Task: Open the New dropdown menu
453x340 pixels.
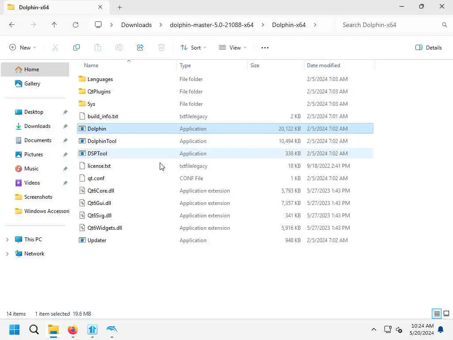Action: coord(23,48)
